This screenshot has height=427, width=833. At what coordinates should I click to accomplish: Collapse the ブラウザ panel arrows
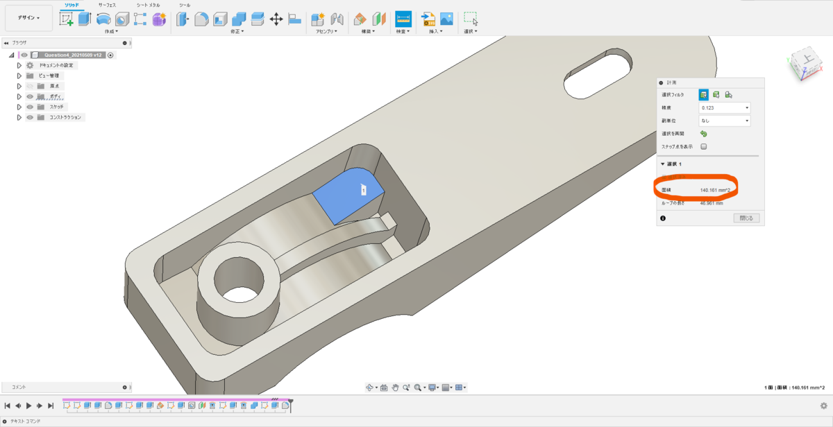pos(7,43)
